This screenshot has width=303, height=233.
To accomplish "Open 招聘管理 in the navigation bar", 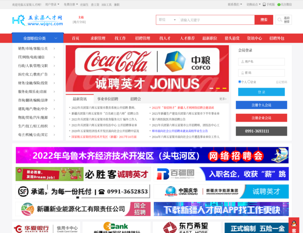I will coord(143,38).
